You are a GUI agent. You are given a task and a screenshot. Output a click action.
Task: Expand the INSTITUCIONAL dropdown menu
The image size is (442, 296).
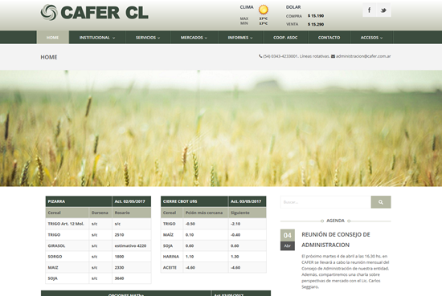pos(97,38)
